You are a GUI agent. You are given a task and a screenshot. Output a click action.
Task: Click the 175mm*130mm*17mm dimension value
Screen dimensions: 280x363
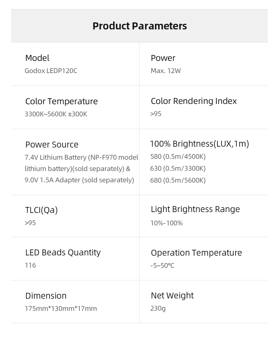[x=61, y=309]
